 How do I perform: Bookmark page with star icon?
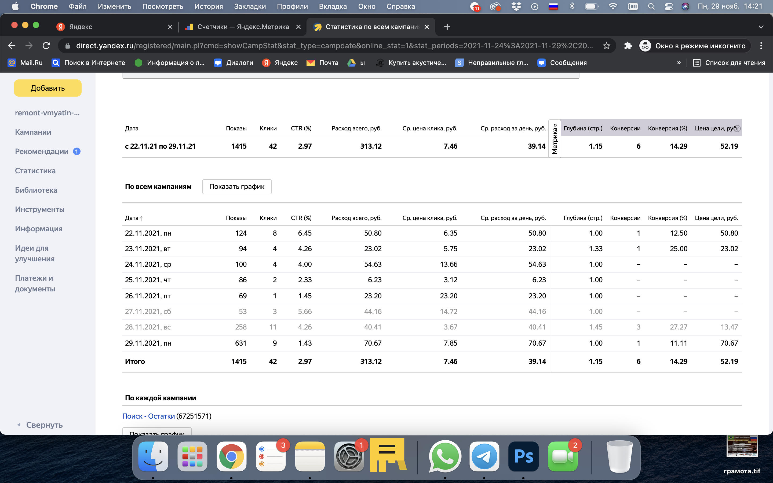[606, 46]
